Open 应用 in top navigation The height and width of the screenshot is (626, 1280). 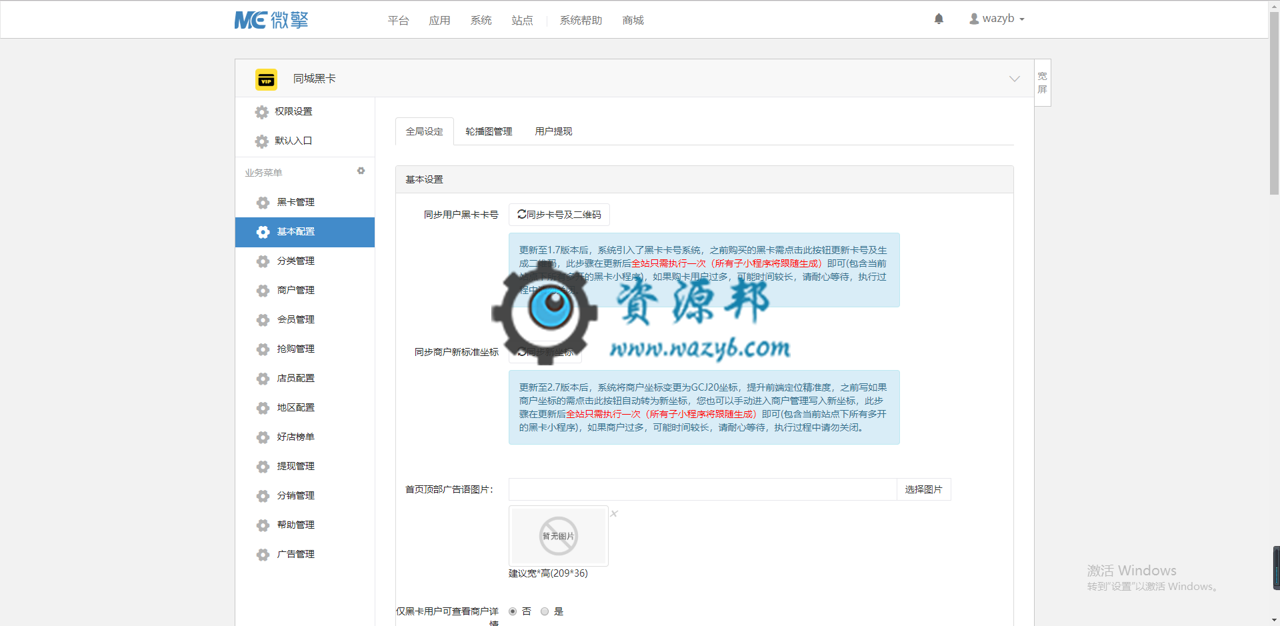439,21
